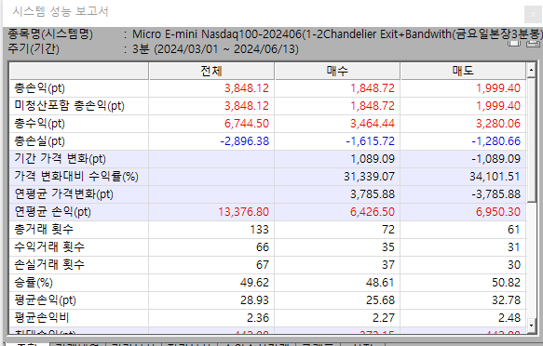Select the 수익거래 횟수 row label
The image size is (543, 346).
click(49, 246)
